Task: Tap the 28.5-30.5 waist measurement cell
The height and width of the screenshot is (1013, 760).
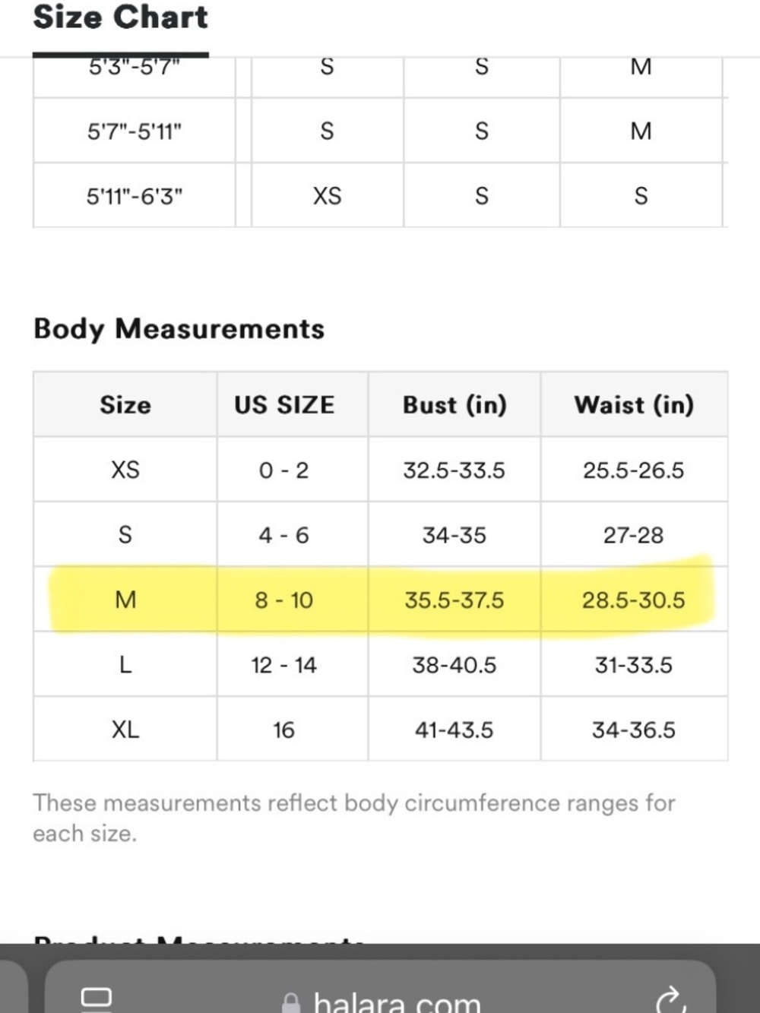Action: [x=634, y=600]
